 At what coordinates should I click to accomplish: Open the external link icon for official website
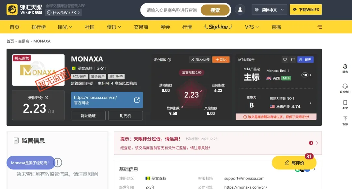point(137,100)
